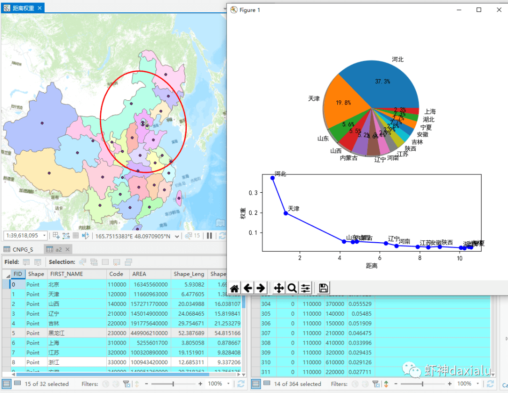The height and width of the screenshot is (393, 508).
Task: Open the map scale dropdown 1:39,618,095
Action: (44, 236)
